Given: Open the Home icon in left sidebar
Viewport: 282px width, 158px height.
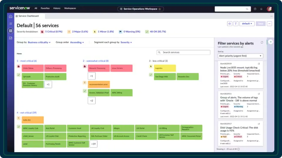Looking at the screenshot, I should coord(11,16).
